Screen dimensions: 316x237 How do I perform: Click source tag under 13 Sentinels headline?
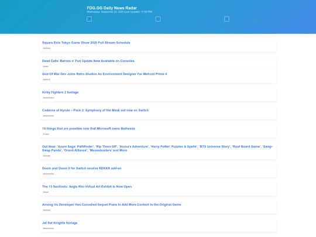pos(46,192)
